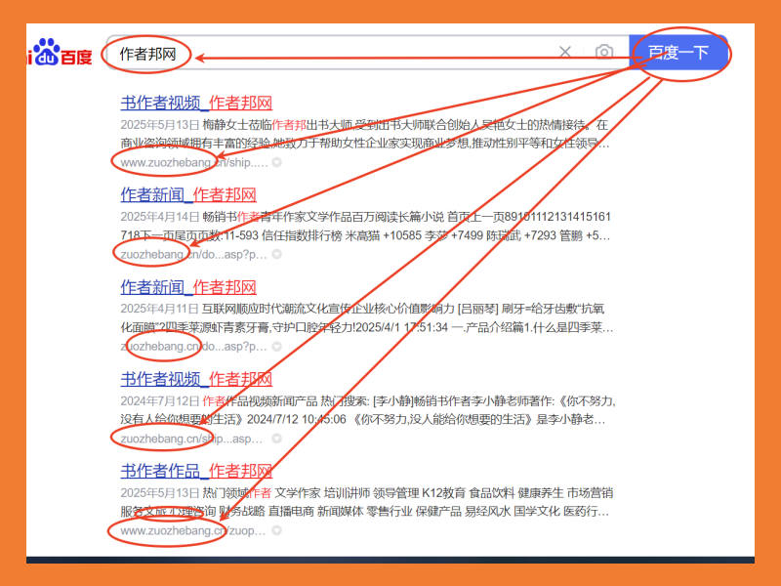Open the 作者新闻 result dated 2025年4月11日
This screenshot has width=781, height=586.
click(x=188, y=287)
